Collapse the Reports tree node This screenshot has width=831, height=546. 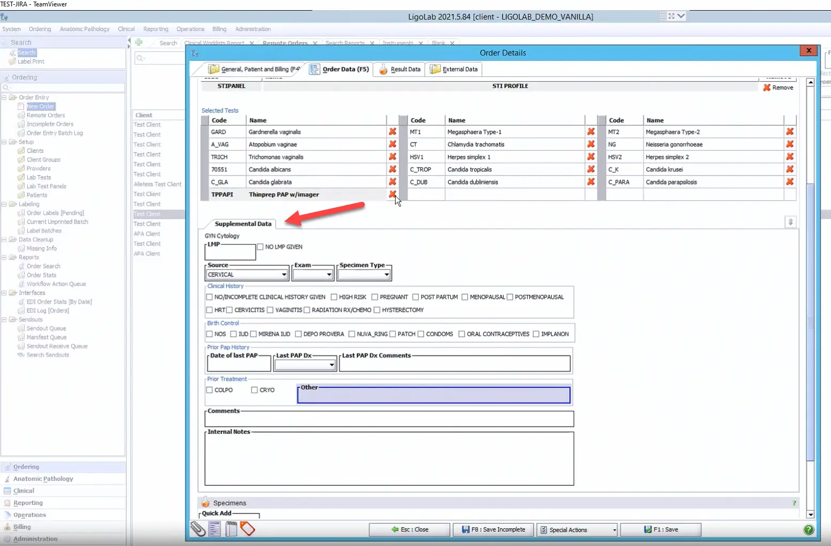(4, 257)
